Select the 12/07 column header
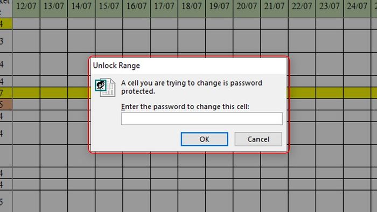The width and height of the screenshot is (377, 212). coord(26,7)
